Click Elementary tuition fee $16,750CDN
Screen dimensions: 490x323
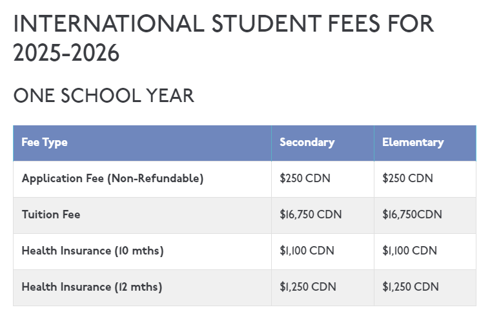point(412,214)
